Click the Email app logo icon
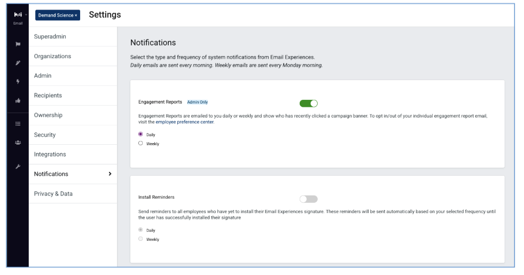The image size is (524, 275). pyautogui.click(x=18, y=15)
